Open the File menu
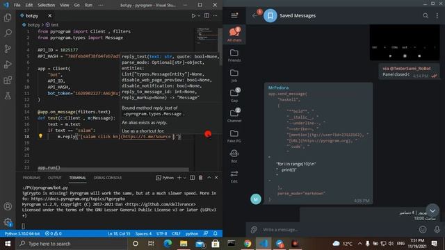445x250 pixels. click(x=17, y=5)
